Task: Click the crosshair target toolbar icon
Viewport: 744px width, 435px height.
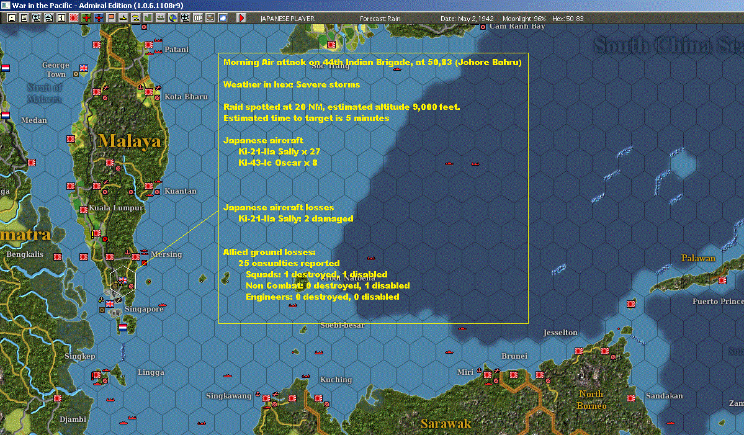Action: (x=185, y=18)
